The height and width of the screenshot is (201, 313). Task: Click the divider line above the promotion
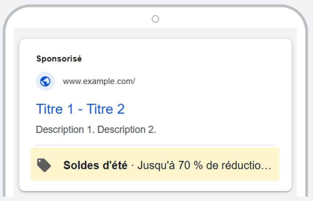click(155, 145)
